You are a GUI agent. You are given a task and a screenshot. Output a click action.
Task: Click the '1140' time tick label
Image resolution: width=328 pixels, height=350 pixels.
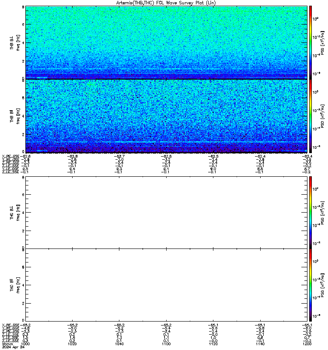(260, 344)
